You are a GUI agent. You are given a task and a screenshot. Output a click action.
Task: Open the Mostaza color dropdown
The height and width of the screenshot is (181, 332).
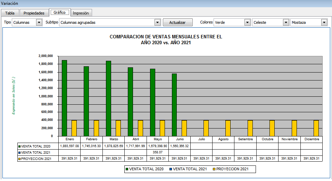(x=324, y=22)
